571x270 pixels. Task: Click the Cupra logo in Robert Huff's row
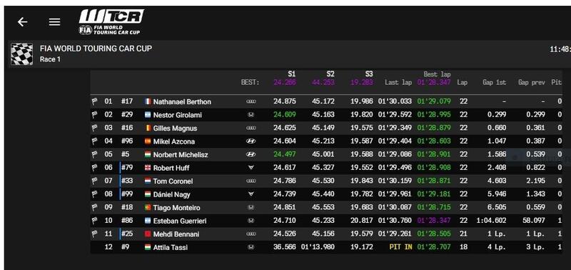tap(251, 168)
